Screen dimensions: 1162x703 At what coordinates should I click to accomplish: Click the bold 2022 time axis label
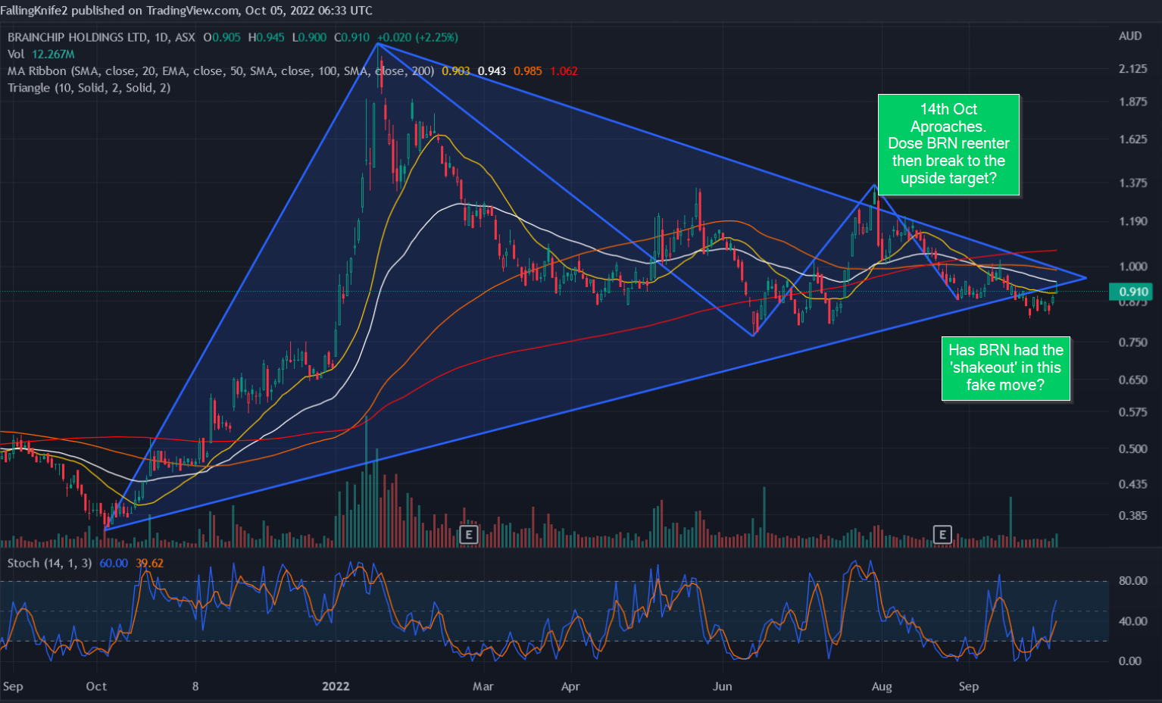[336, 686]
